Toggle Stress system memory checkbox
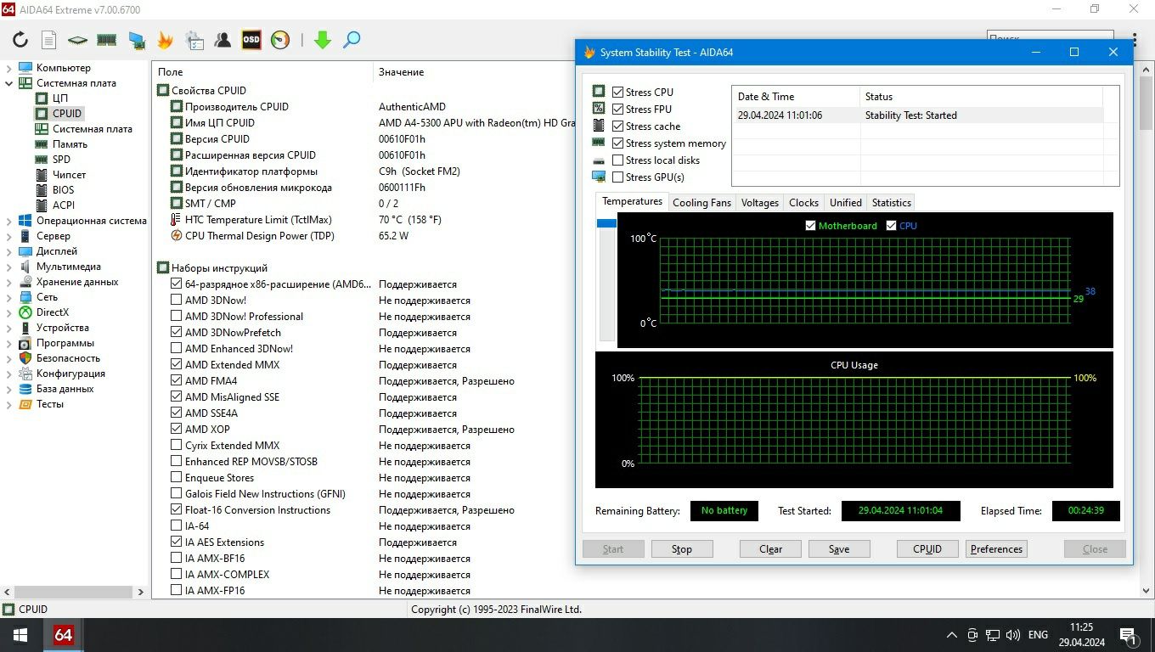The image size is (1155, 652). click(617, 143)
